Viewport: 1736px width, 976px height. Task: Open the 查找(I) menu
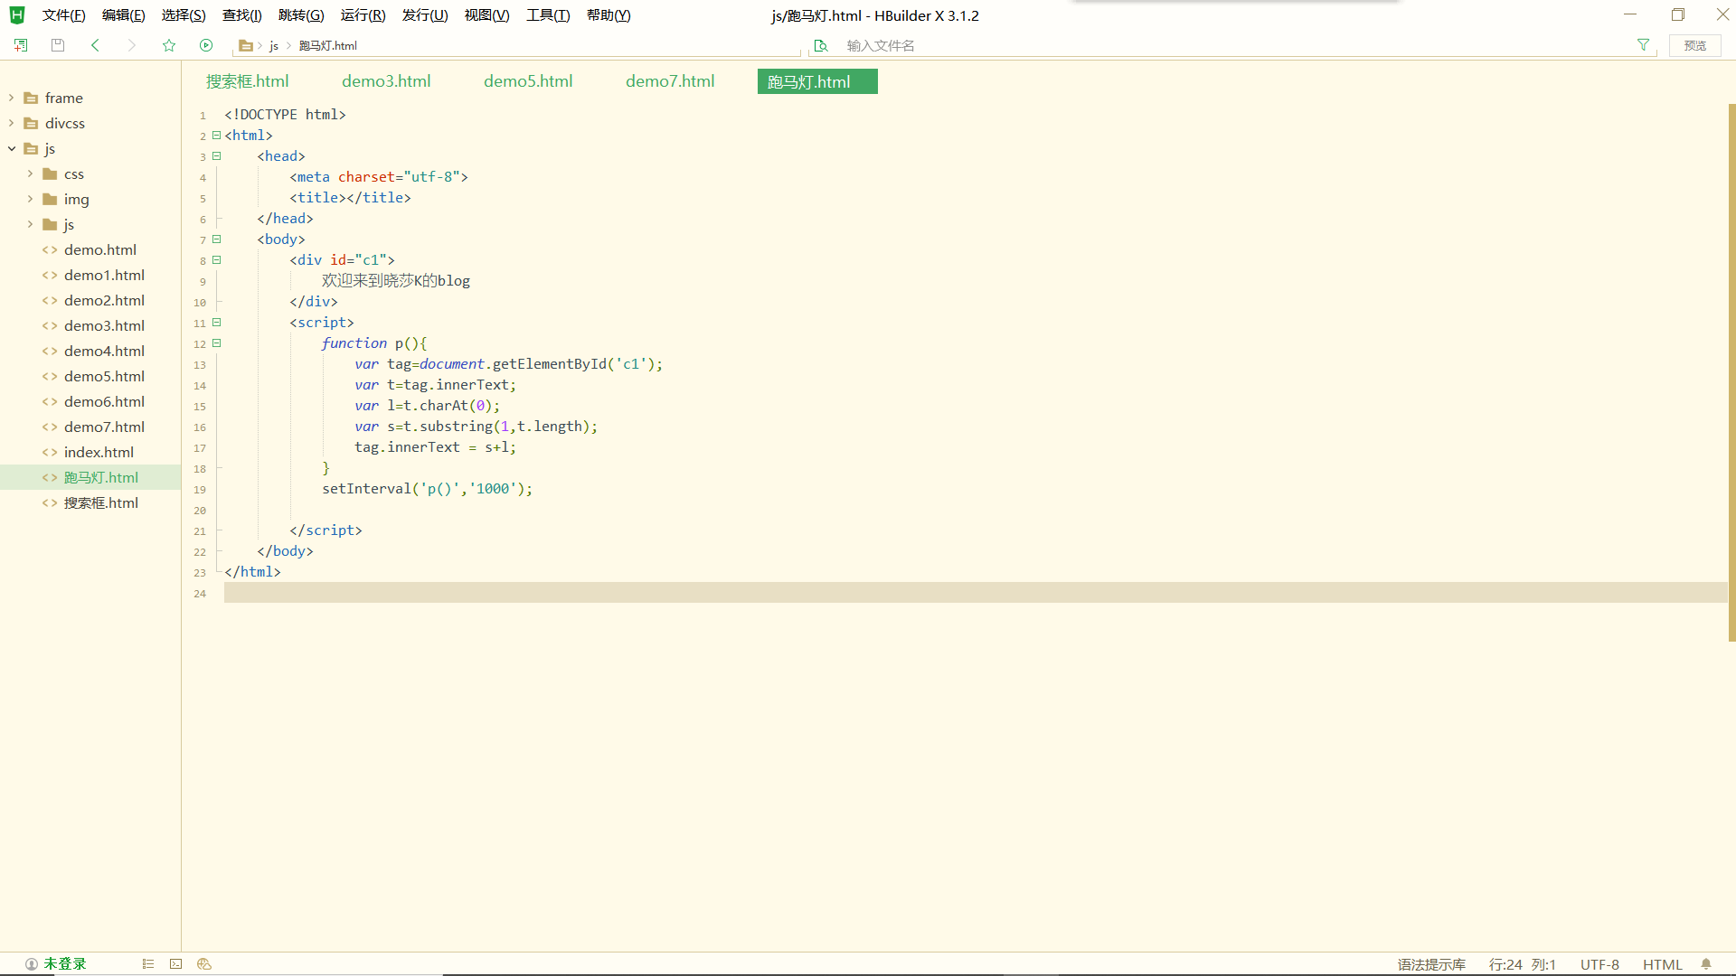point(242,15)
